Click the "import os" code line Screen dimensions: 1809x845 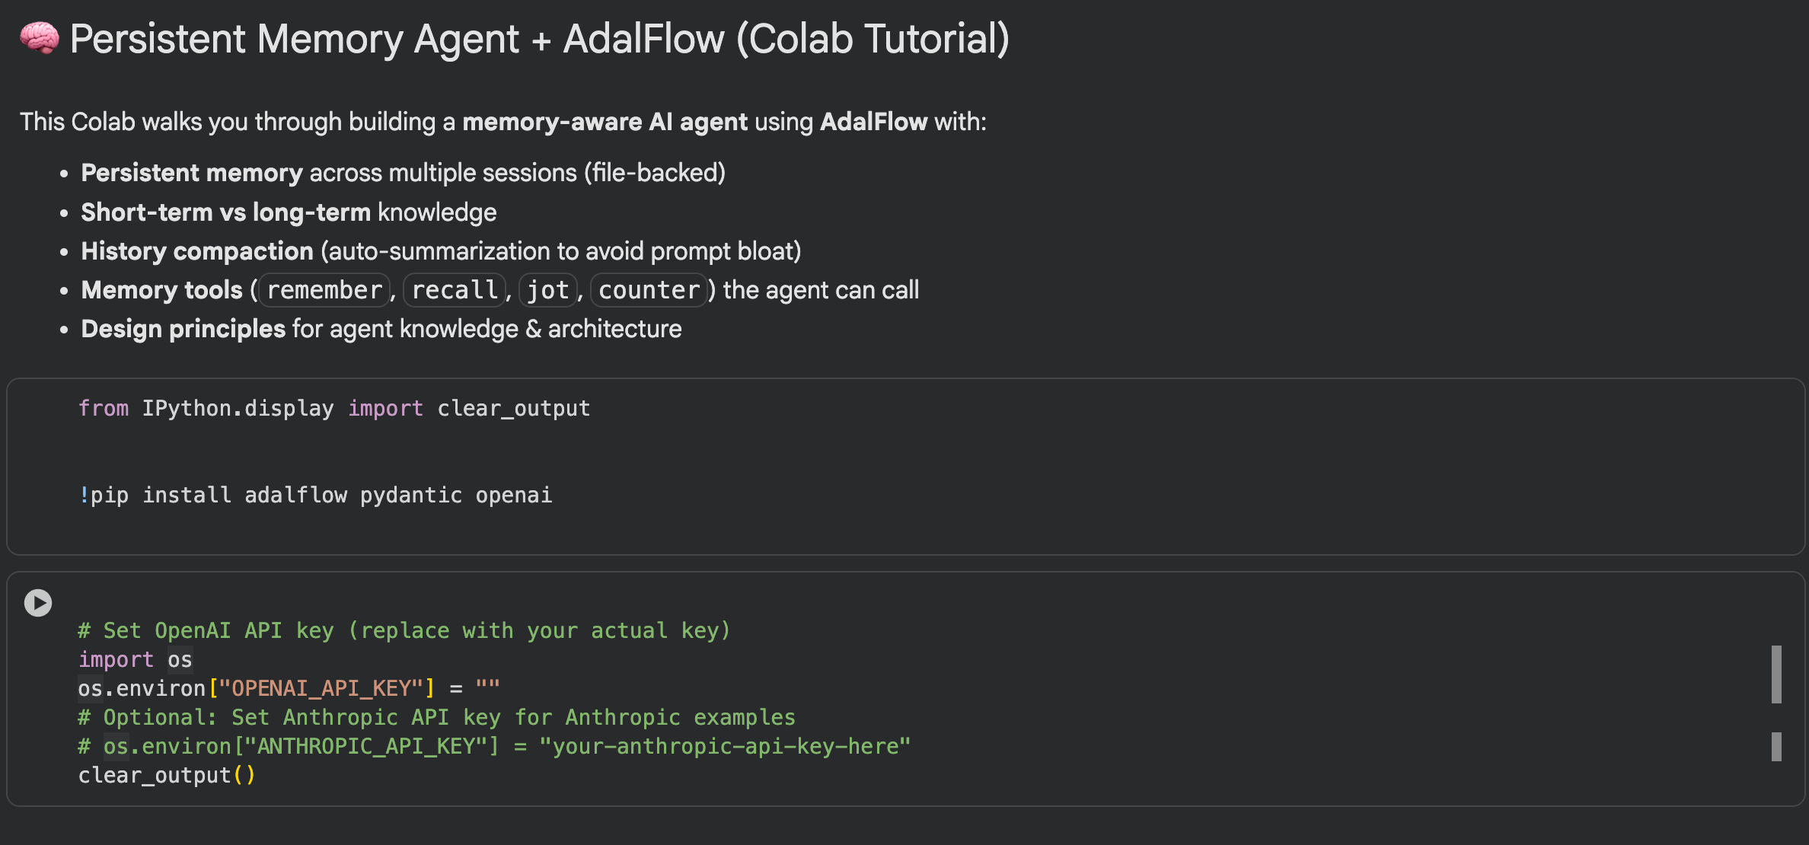click(136, 660)
